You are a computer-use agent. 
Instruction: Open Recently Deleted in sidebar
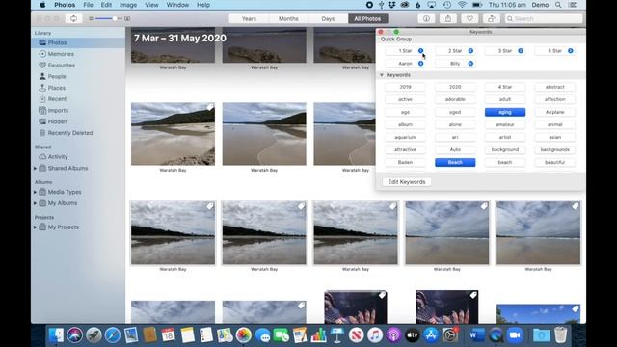click(x=70, y=133)
